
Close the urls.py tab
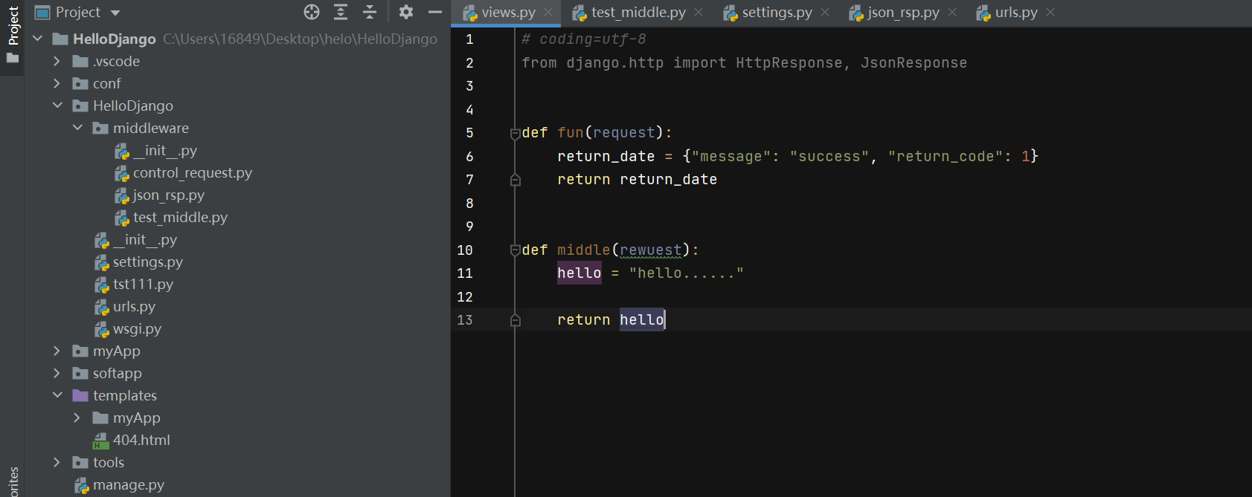[x=1050, y=12]
